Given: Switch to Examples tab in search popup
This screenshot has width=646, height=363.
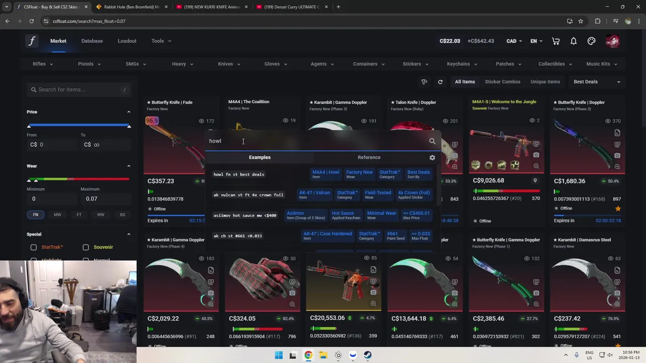Looking at the screenshot, I should [x=259, y=157].
